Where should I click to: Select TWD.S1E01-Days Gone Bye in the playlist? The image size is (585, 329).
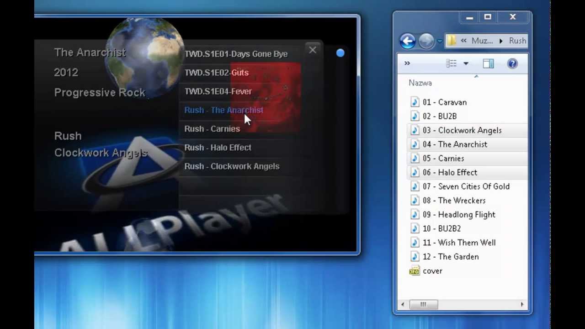coord(236,54)
